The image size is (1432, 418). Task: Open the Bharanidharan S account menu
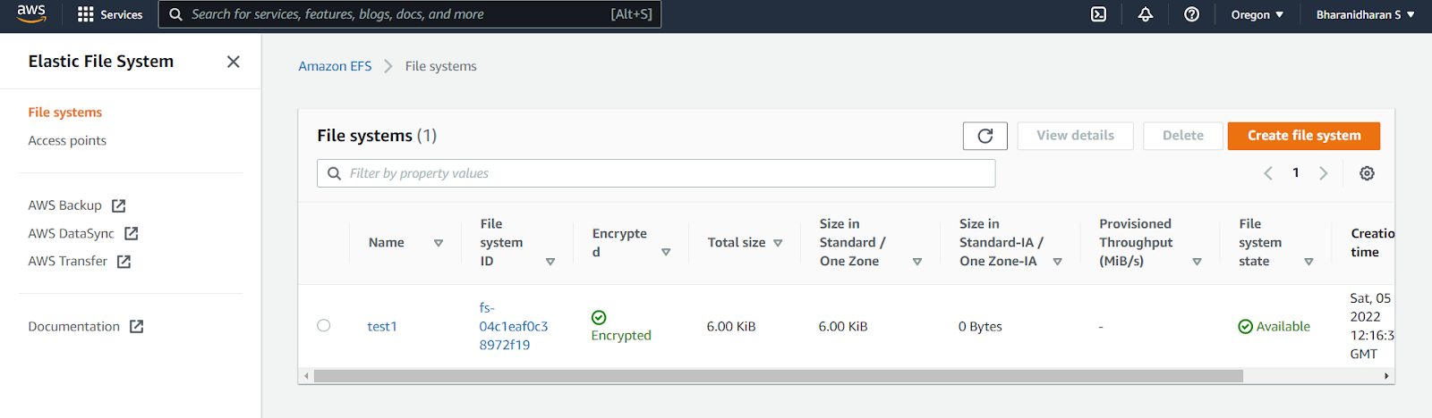coord(1365,14)
